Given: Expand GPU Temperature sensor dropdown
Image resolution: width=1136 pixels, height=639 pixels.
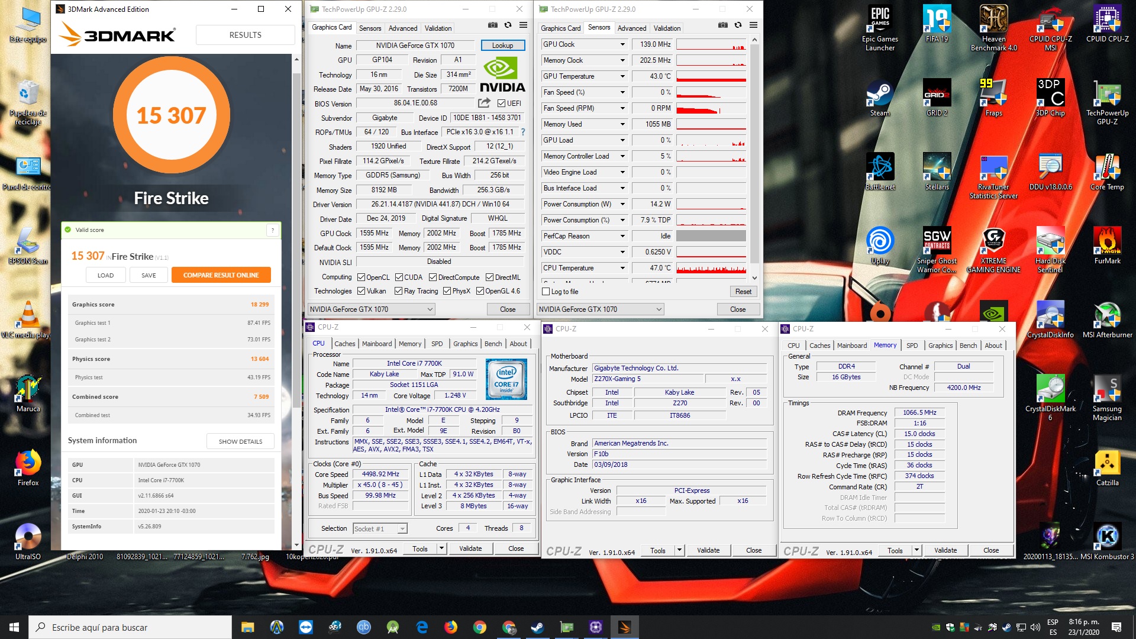Looking at the screenshot, I should 622,76.
